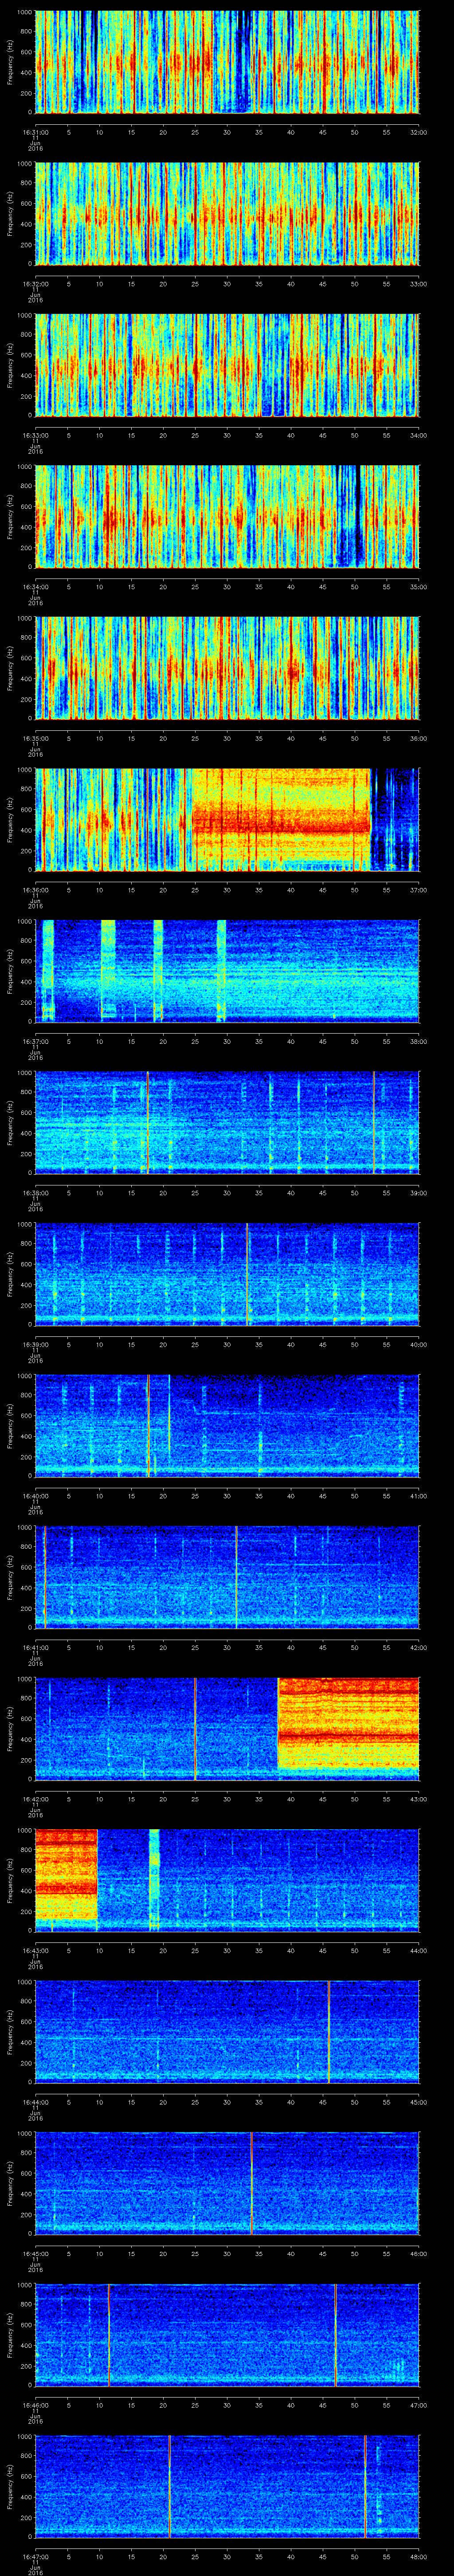Select the spectrogram panel starting at 16:41:00
Viewport: 454px width, 2576px height.
point(227,1578)
